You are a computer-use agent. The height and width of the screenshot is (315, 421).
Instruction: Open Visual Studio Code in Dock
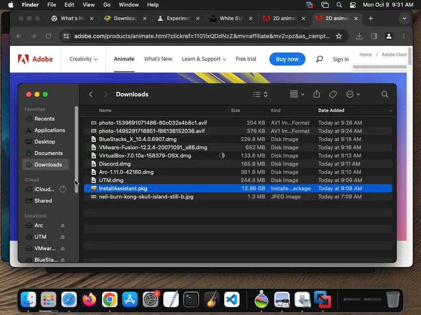pyautogui.click(x=232, y=299)
